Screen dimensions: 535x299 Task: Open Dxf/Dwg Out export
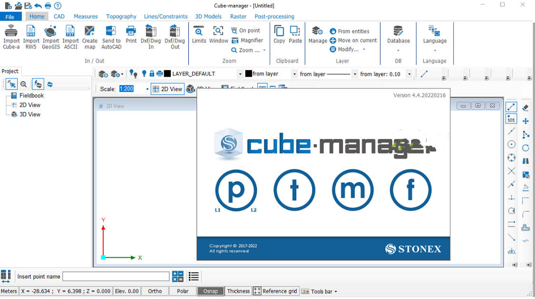coord(175,37)
